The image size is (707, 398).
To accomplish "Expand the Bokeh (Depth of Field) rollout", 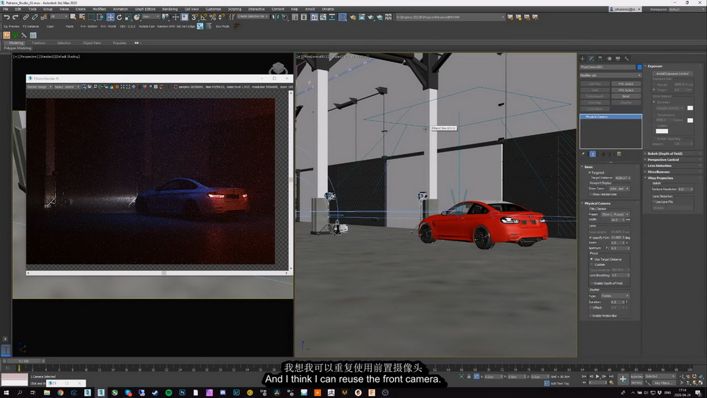I will pos(673,153).
